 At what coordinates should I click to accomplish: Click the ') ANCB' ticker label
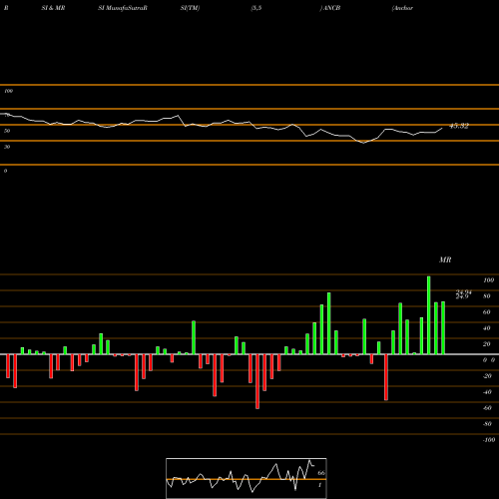coord(330,8)
